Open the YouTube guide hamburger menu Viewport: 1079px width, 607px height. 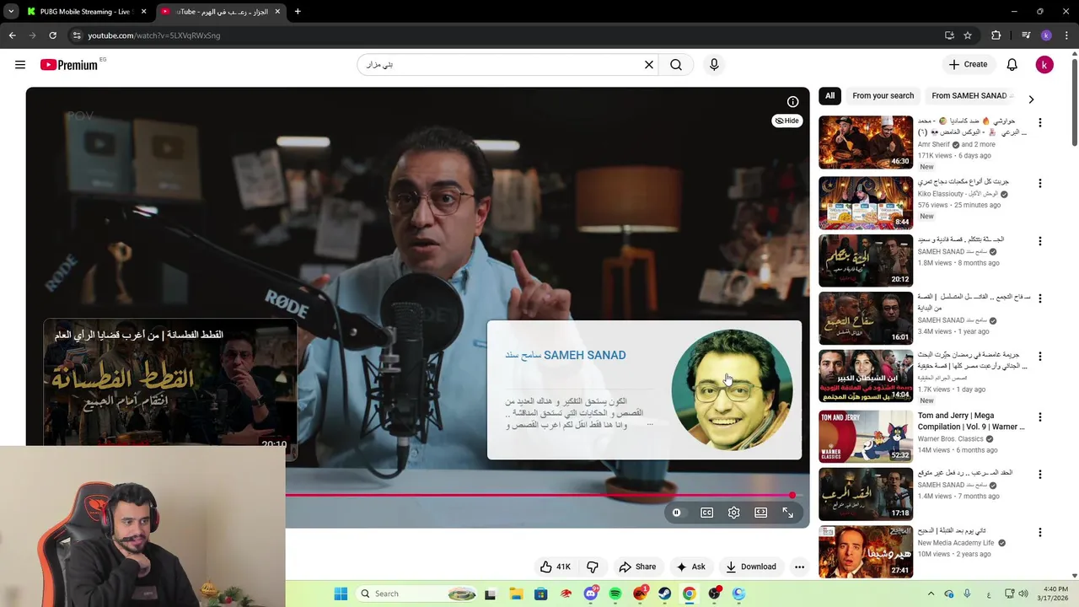coord(20,65)
